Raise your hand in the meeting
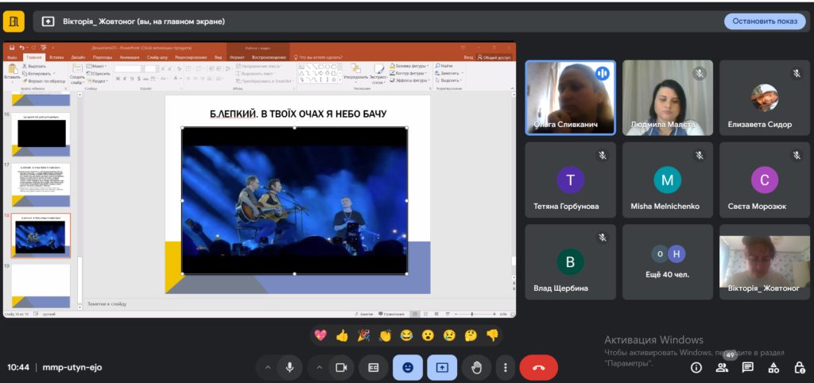 pyautogui.click(x=477, y=367)
